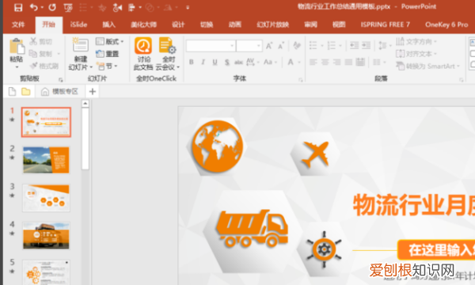Viewport: 475px width, 285px height.
Task: Open the 版式 (Layout) dropdown
Action: click(x=110, y=41)
